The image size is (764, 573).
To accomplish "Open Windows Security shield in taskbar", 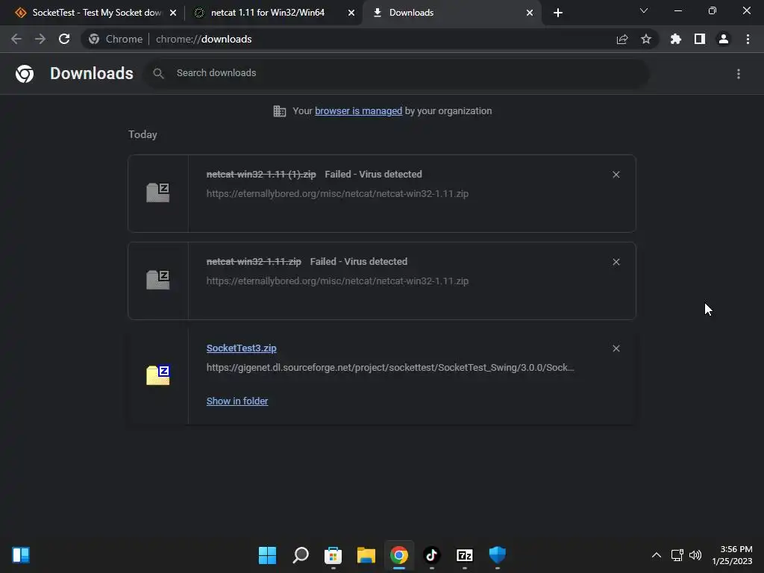I will point(498,555).
